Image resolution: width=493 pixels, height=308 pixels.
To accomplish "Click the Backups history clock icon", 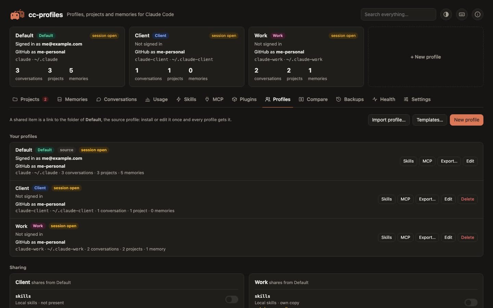I will 339,99.
